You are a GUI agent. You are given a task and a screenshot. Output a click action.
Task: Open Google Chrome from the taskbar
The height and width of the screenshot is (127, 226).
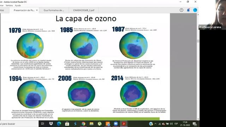[83, 124]
